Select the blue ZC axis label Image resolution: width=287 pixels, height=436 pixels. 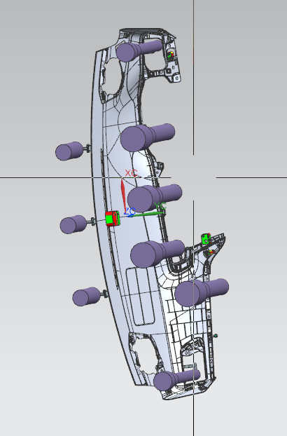point(129,211)
